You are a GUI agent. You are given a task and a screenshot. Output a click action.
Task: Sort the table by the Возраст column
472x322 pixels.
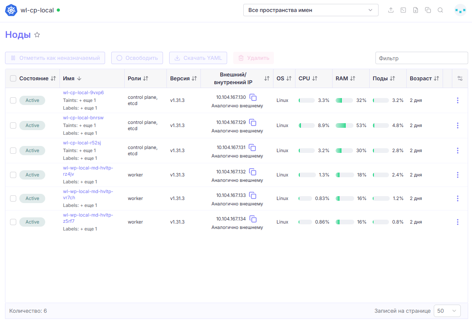click(x=424, y=78)
